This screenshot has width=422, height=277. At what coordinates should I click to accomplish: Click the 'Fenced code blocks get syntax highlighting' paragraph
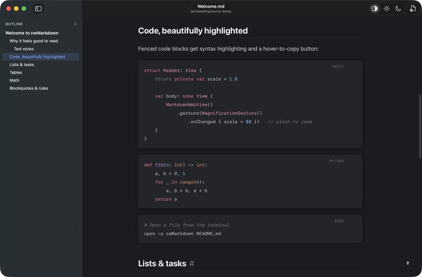228,49
